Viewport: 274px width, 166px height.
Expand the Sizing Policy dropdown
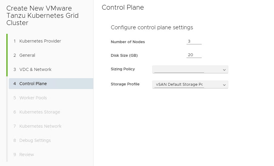coord(190,70)
